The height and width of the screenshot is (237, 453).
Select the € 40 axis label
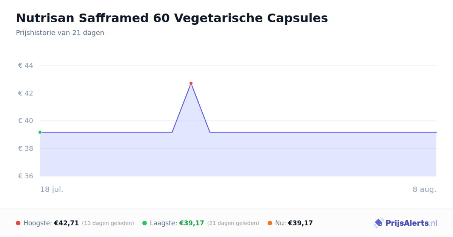pyautogui.click(x=26, y=121)
